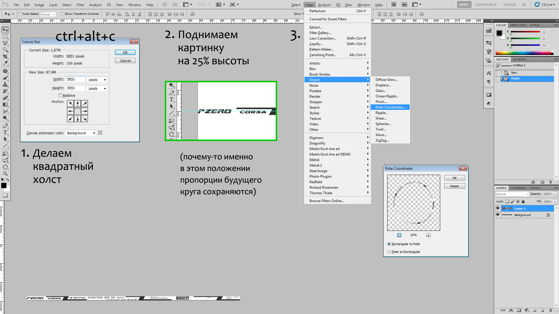Pick a color from the Color panel spectrum ramp
This screenshot has height=314, width=559.
coord(524,53)
